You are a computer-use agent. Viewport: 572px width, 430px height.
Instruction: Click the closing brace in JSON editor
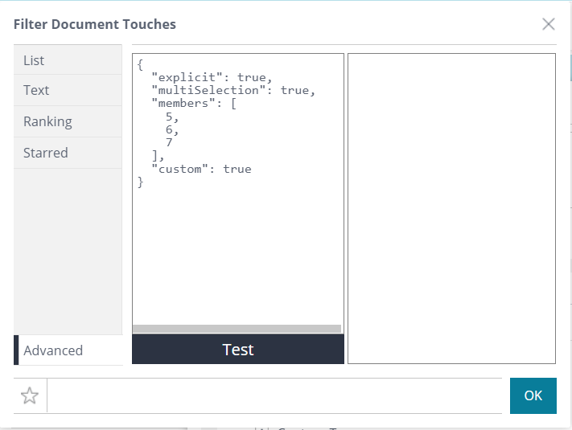click(141, 182)
